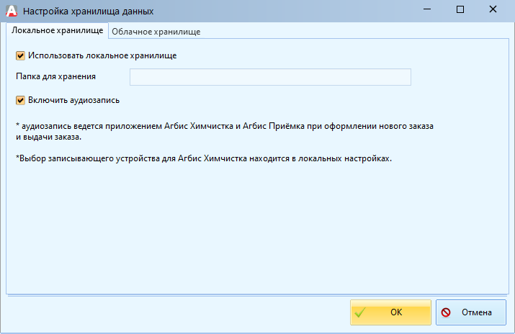
Task: Click the 'Использовать локальное хранилище' label text
Action: pos(102,55)
